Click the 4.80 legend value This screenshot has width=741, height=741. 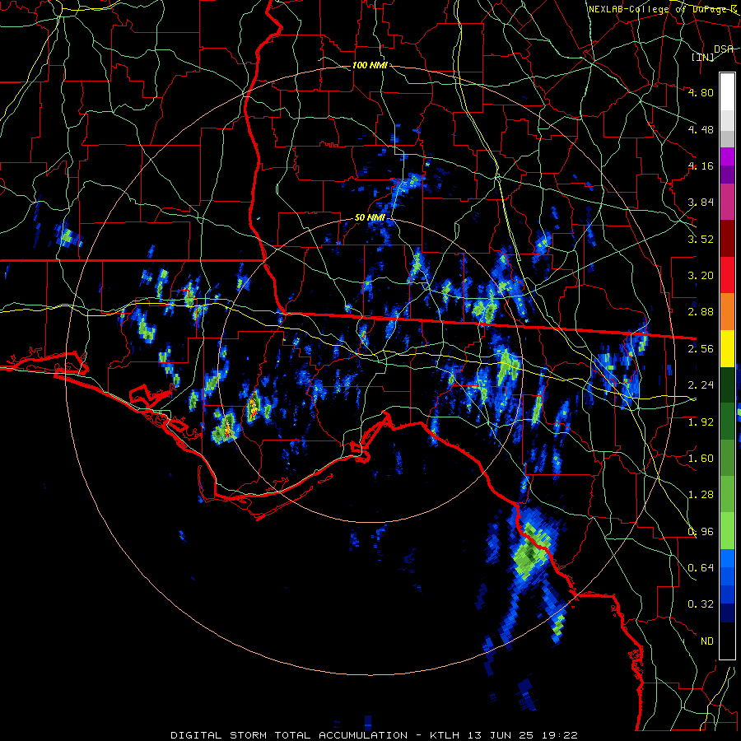pyautogui.click(x=701, y=92)
